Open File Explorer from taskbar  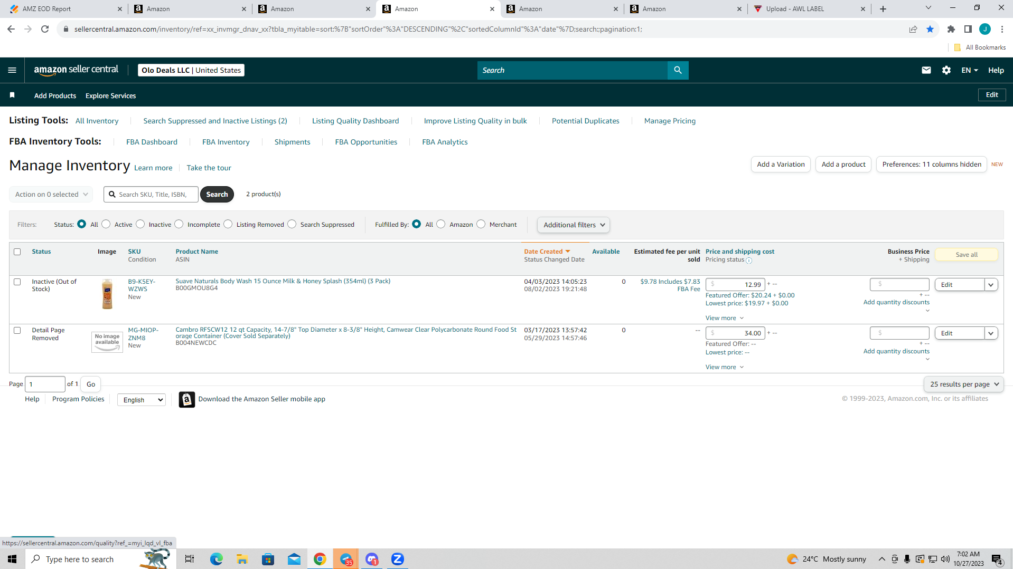click(x=242, y=559)
